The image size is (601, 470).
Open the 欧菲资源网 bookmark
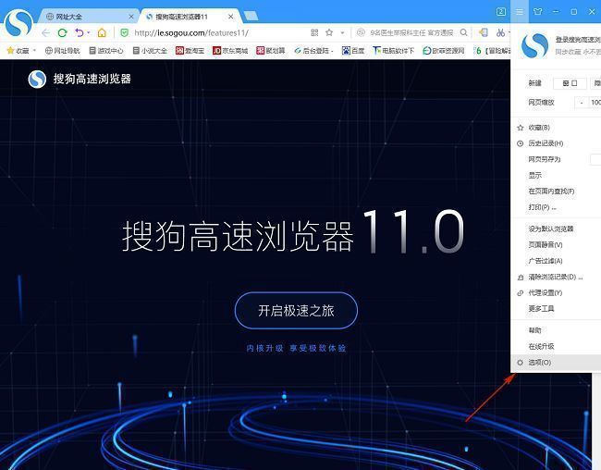pyautogui.click(x=444, y=50)
